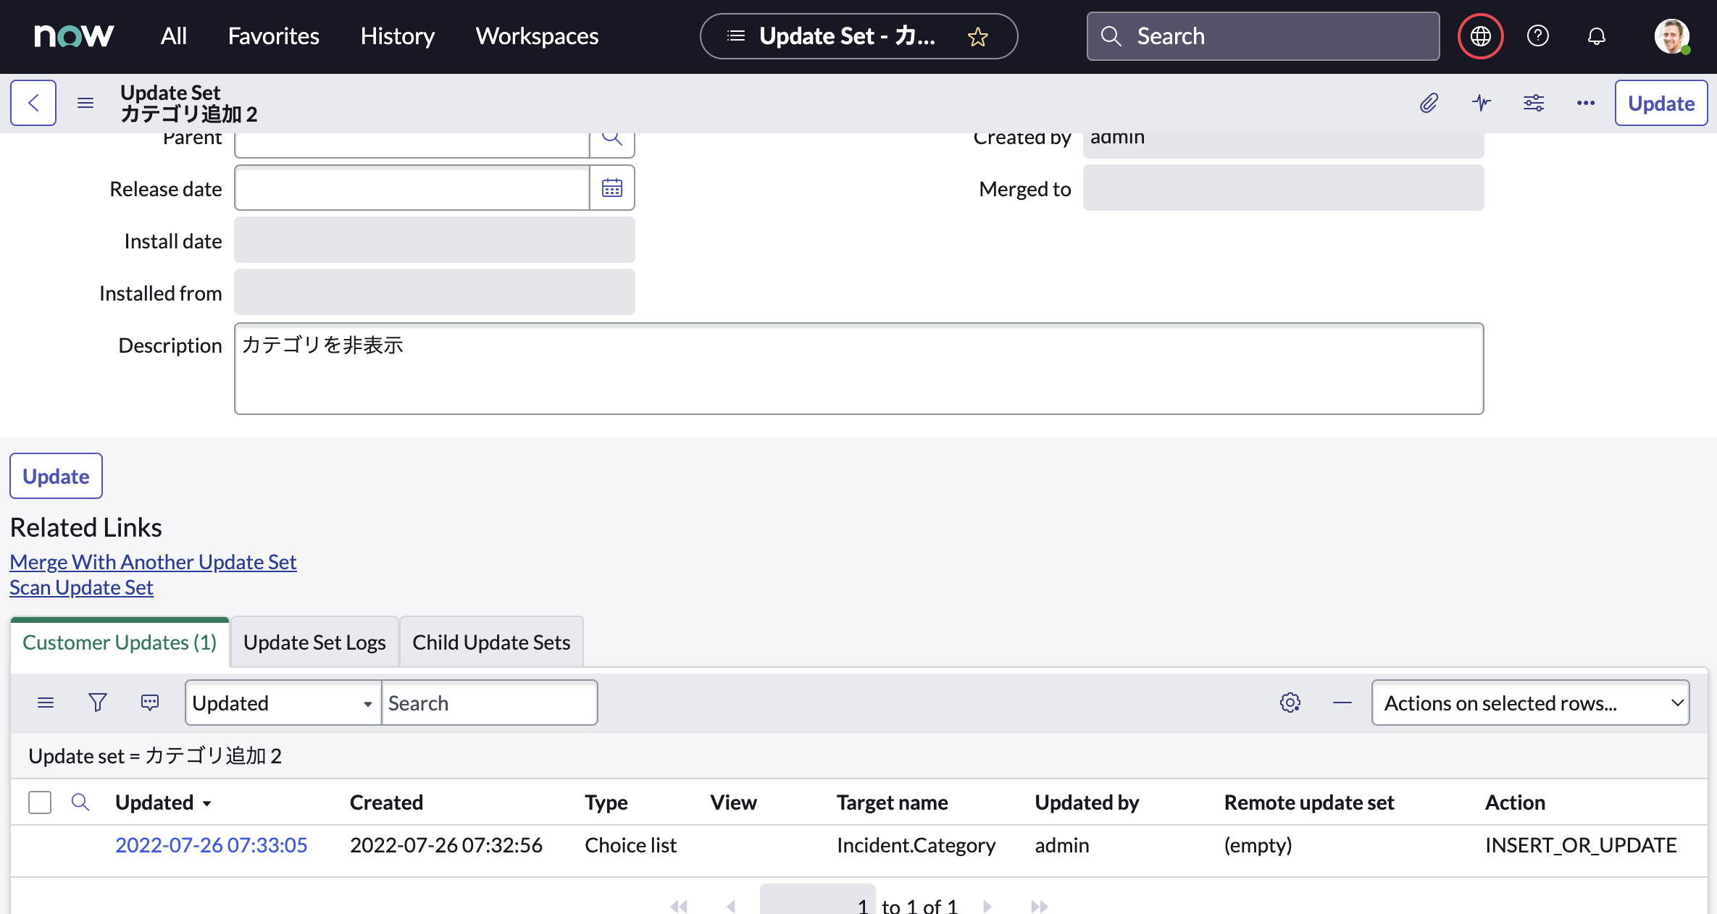Open notifications bell icon

(x=1596, y=36)
